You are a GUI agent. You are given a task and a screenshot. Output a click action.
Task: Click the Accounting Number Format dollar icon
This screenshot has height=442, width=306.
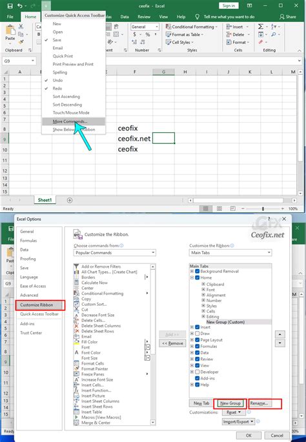[x=135, y=34]
